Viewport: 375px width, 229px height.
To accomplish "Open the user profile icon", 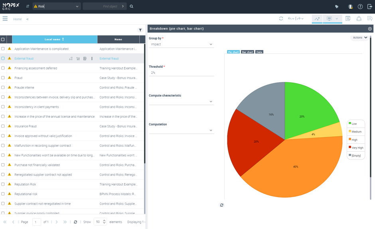I will (350, 6).
